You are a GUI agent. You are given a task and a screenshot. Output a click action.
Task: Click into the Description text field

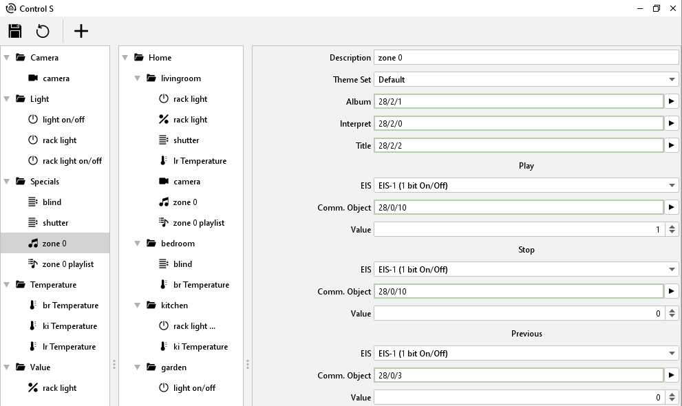tap(526, 58)
